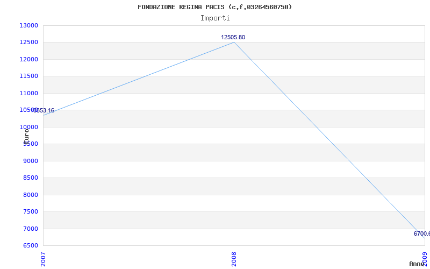Click the Importi subtitle
The image size is (430, 269).
215,18
